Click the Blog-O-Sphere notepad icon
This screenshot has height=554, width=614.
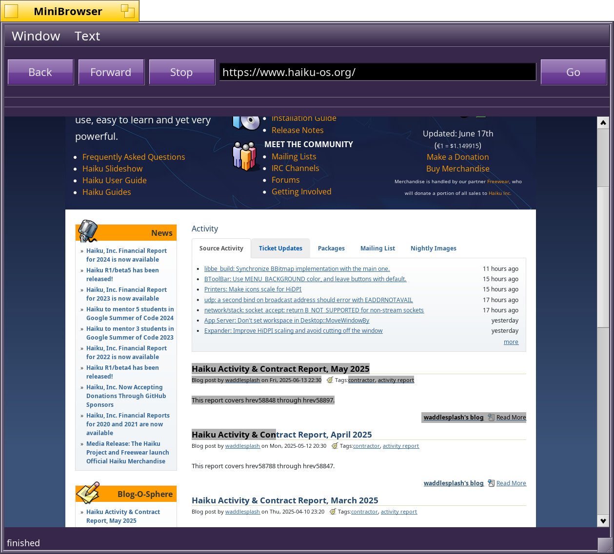click(88, 492)
